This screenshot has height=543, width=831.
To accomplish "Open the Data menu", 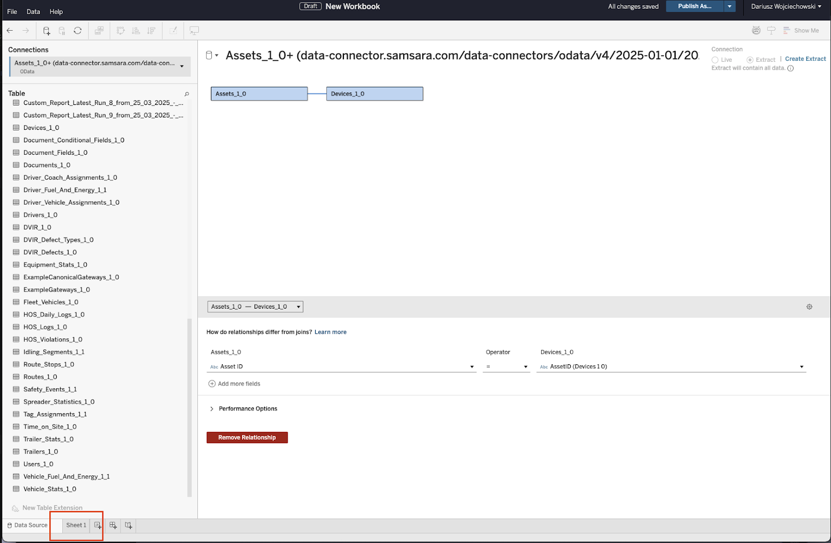I will click(33, 11).
